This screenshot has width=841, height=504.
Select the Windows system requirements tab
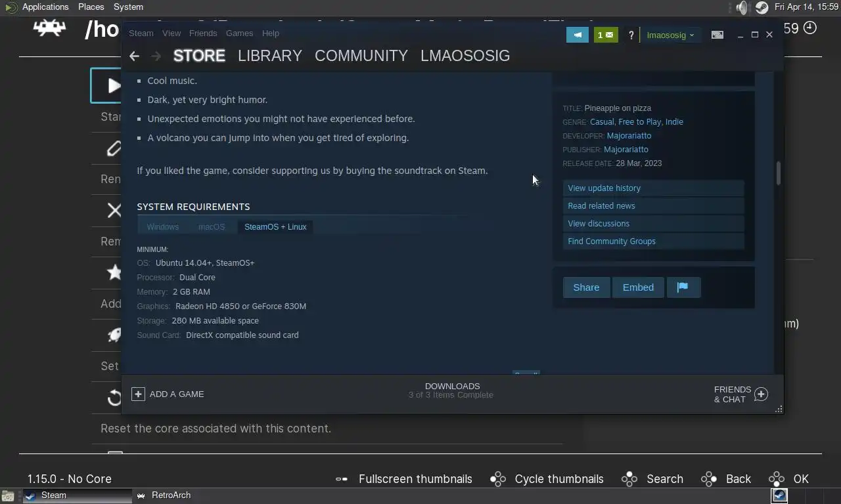[x=163, y=227]
